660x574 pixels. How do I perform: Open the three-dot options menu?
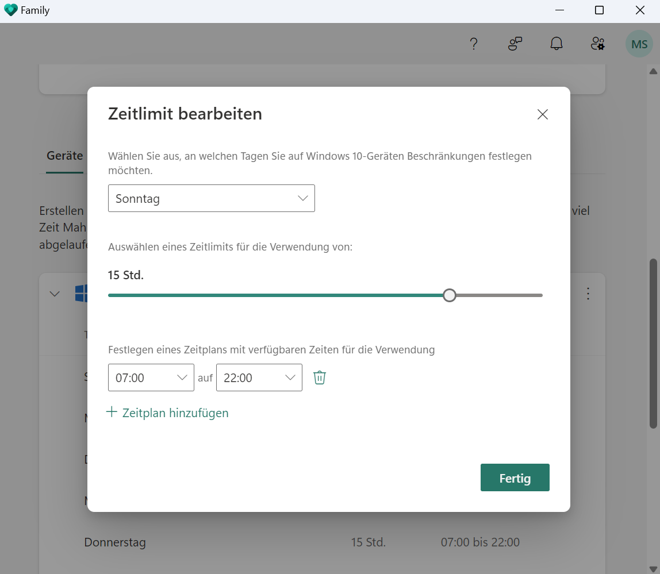click(588, 294)
